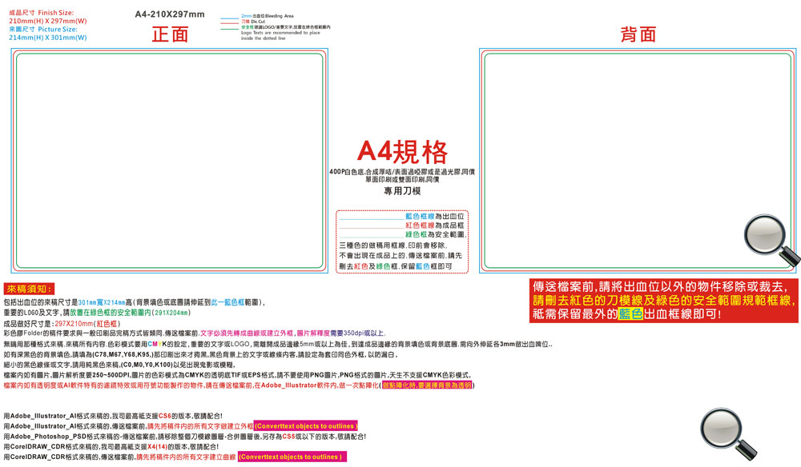Screen dimensions: 801x467
Task: Click the 400P白色底 material description text
Action: click(402, 172)
